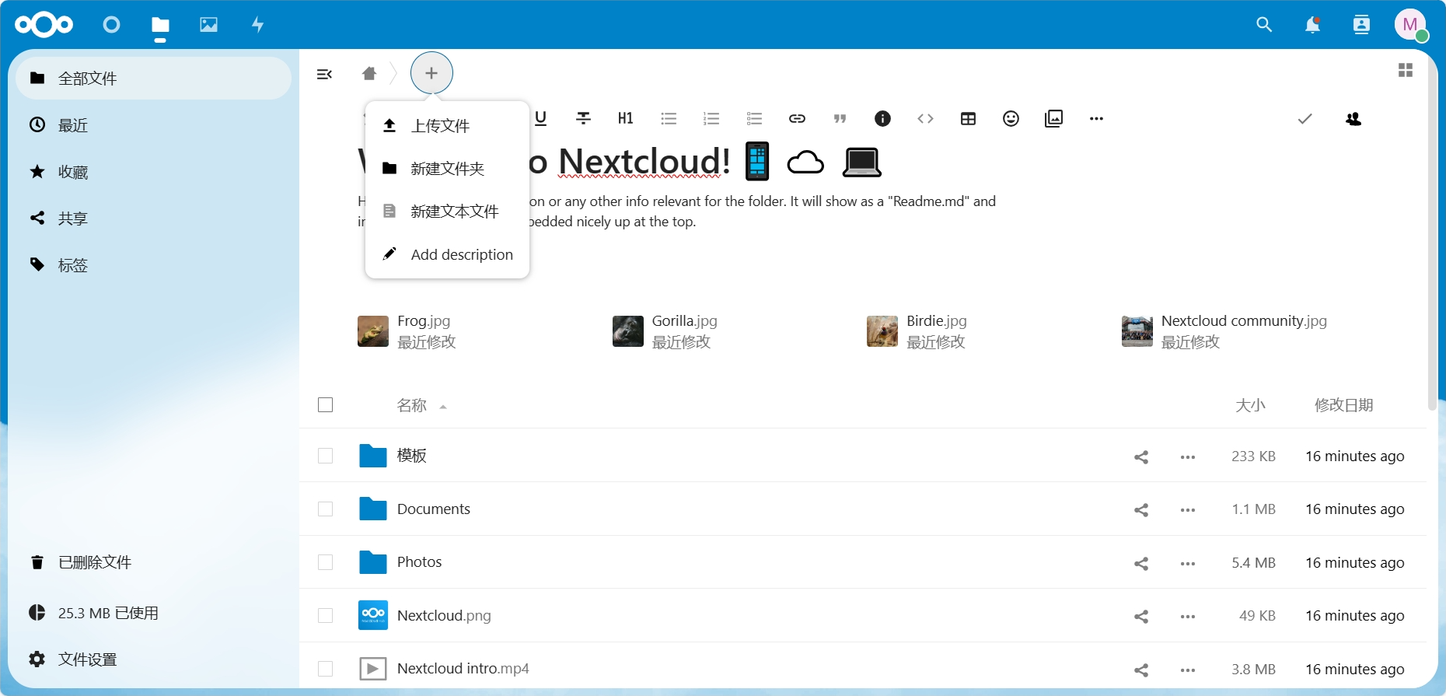Click the vertical scrollbar of file list

click(1432, 233)
